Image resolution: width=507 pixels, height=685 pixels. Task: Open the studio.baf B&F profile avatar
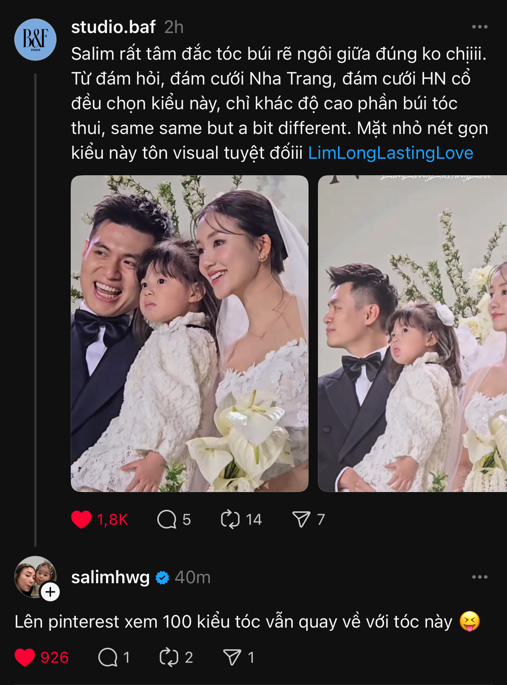pos(35,40)
